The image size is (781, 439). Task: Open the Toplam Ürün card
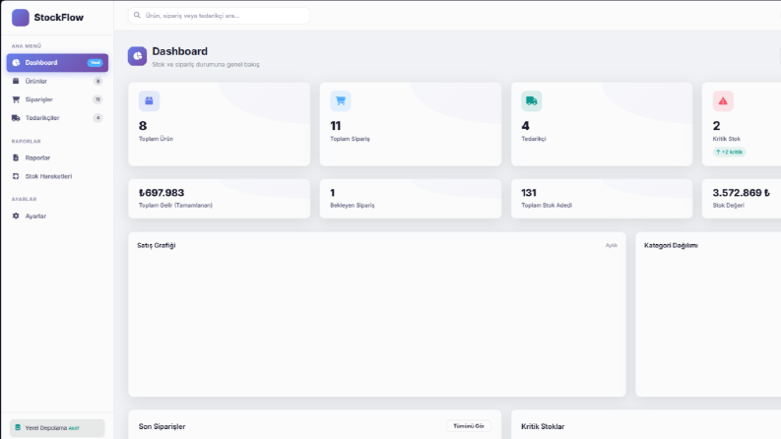click(220, 124)
